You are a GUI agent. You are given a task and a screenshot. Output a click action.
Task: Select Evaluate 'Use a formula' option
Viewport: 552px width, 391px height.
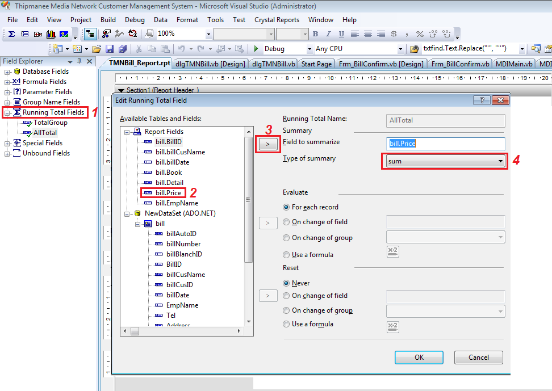pos(286,255)
